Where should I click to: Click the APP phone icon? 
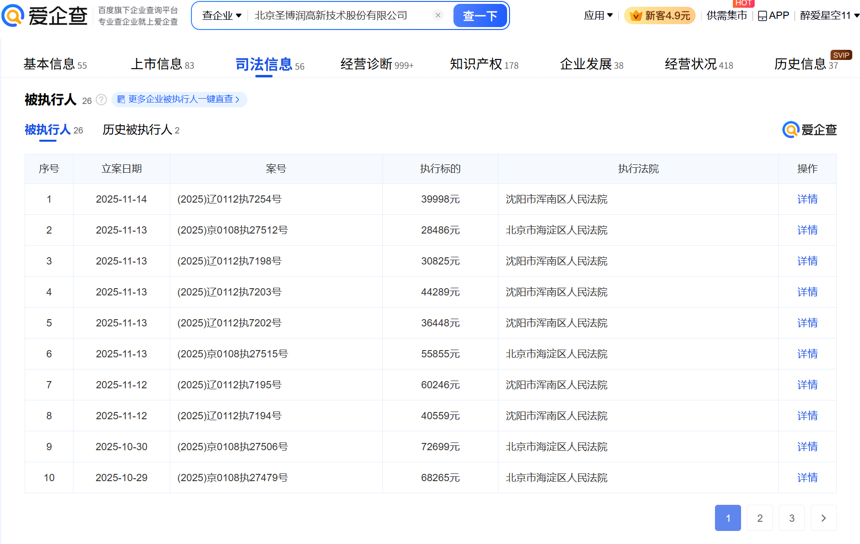click(x=762, y=16)
